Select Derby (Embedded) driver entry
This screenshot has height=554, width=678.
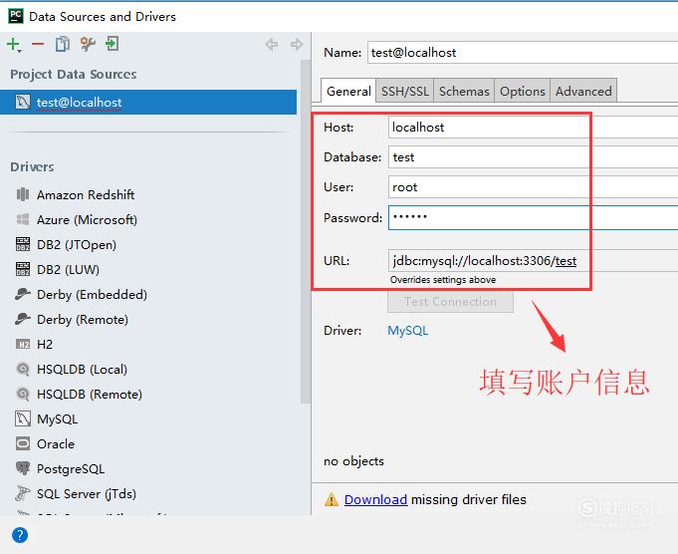[92, 294]
